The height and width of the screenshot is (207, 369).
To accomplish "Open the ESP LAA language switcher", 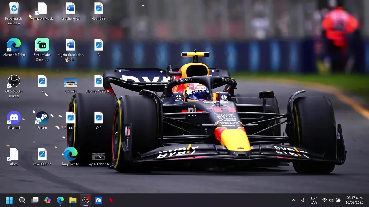I will (x=314, y=200).
